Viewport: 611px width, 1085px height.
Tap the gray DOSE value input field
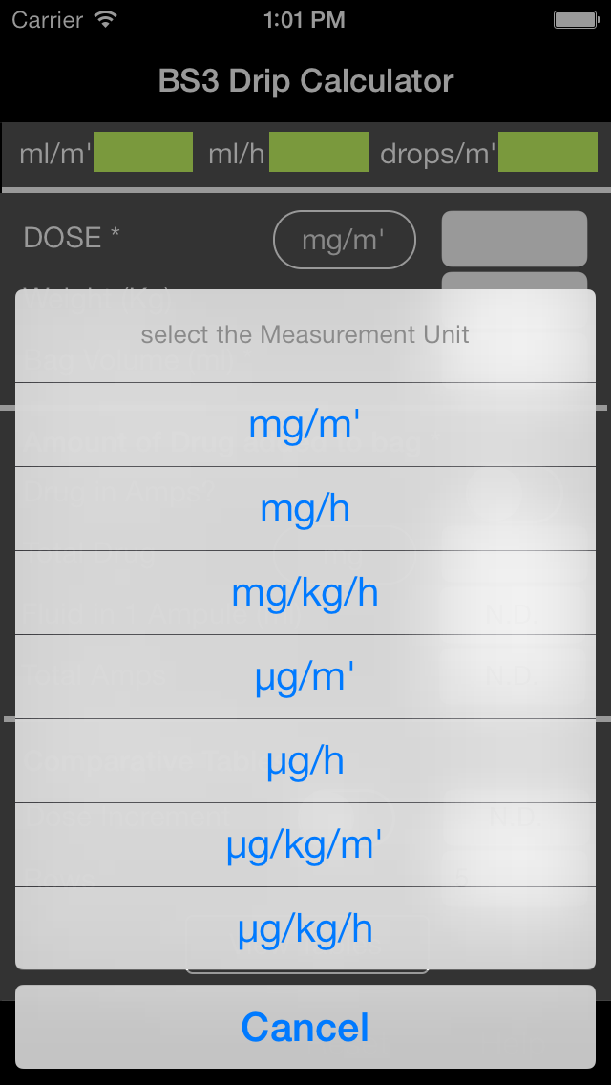coord(514,239)
